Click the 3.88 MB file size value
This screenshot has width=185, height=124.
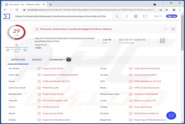(107, 40)
